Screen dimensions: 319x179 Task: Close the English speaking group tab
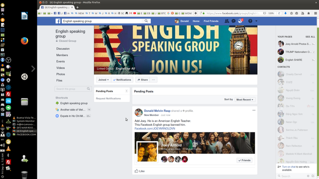click(x=72, y=7)
